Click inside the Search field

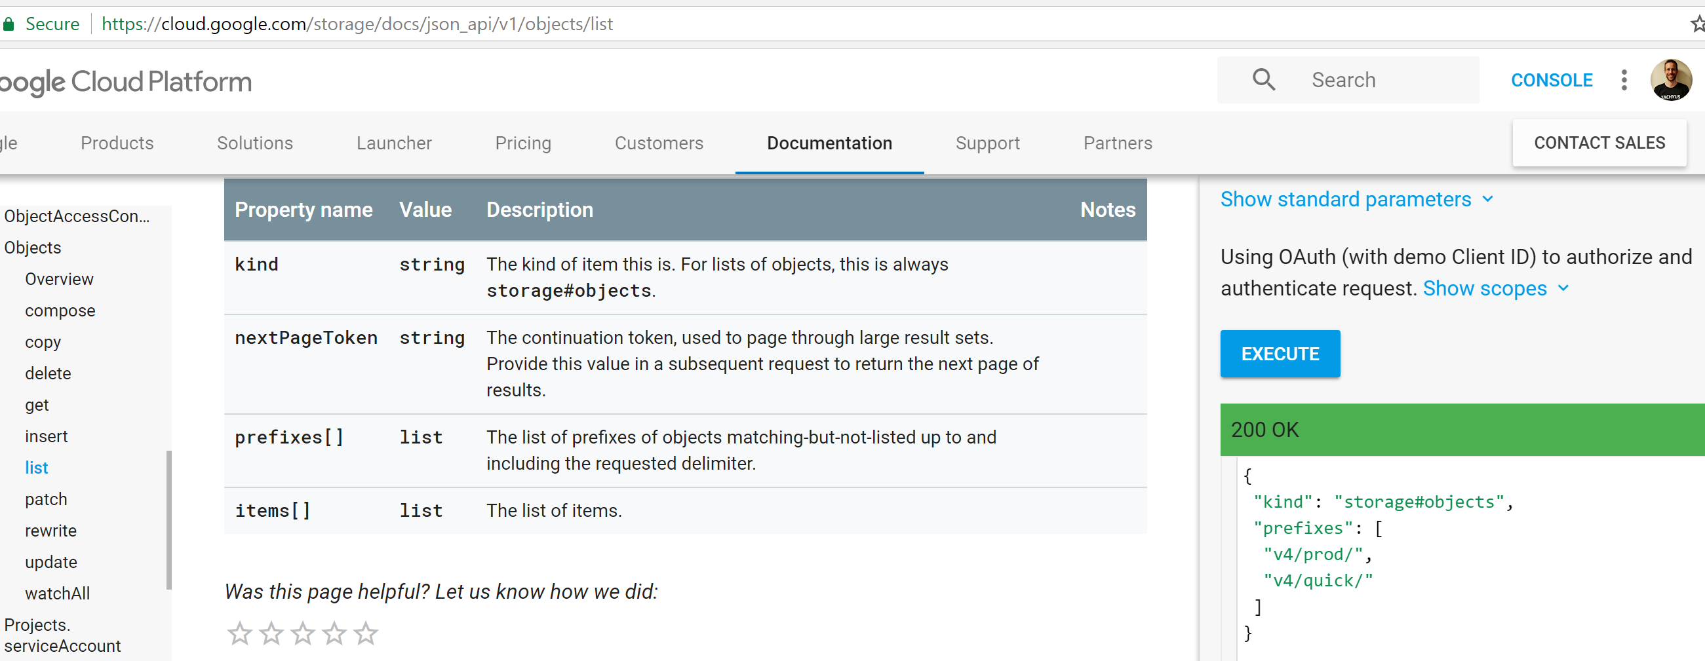coord(1383,79)
